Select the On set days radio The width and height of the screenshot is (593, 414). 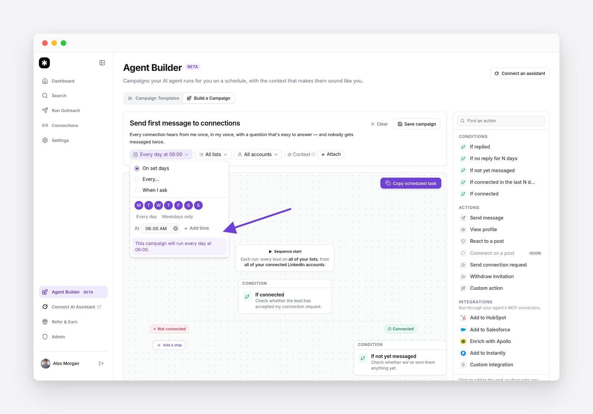point(137,168)
